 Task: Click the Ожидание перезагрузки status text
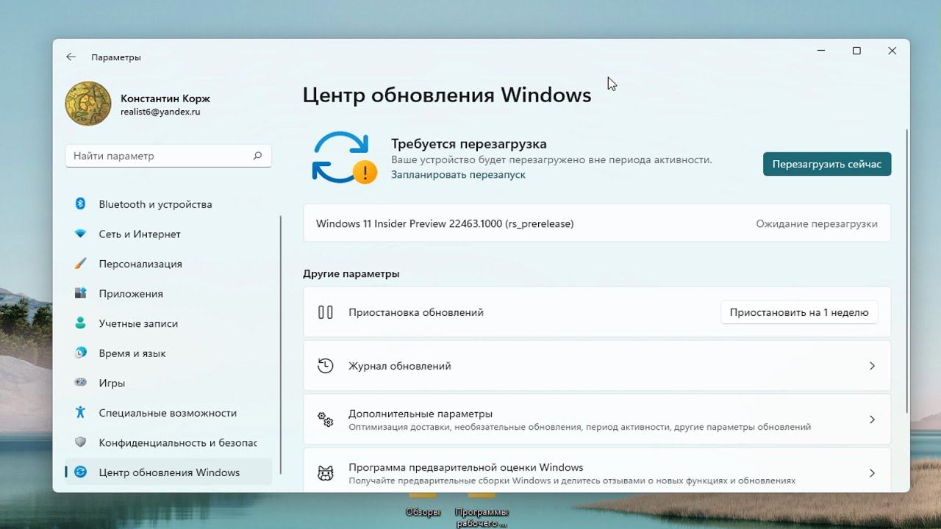(x=817, y=223)
